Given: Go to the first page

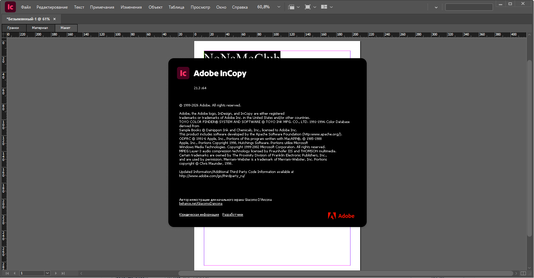Looking at the screenshot, I should click(7, 273).
